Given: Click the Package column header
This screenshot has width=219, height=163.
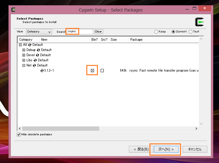Looking at the screenshot, I should (x=136, y=40).
